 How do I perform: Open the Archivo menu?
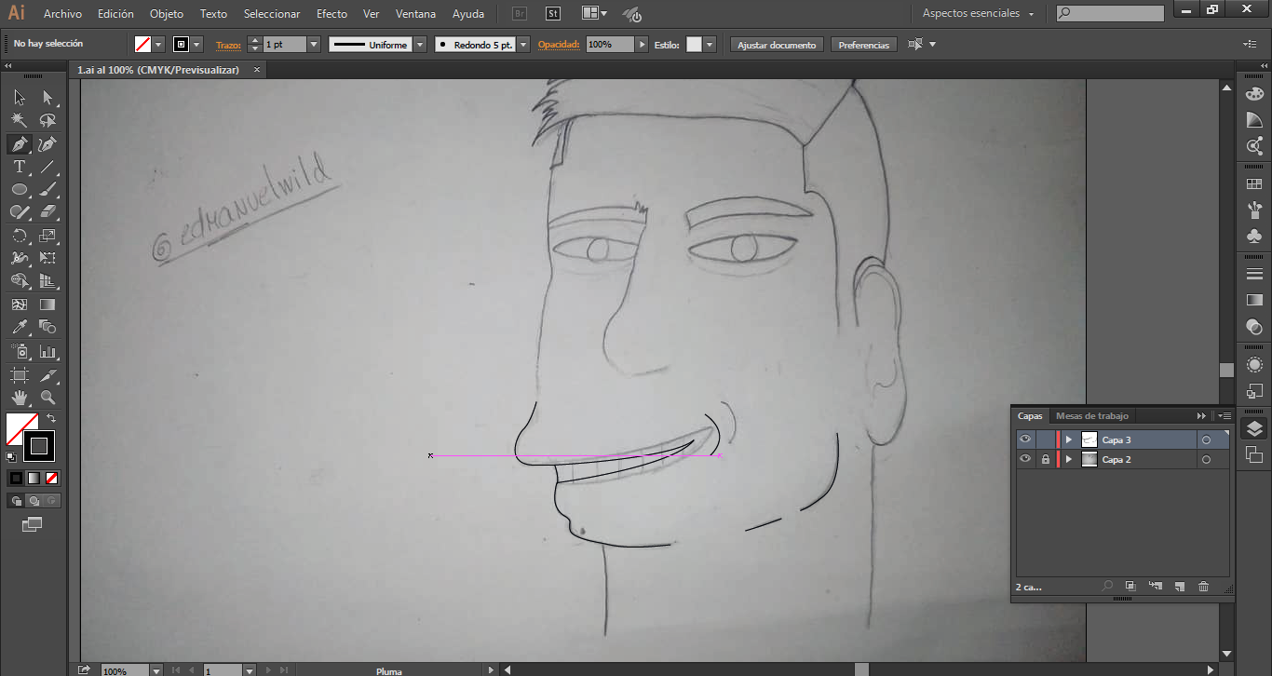click(62, 14)
